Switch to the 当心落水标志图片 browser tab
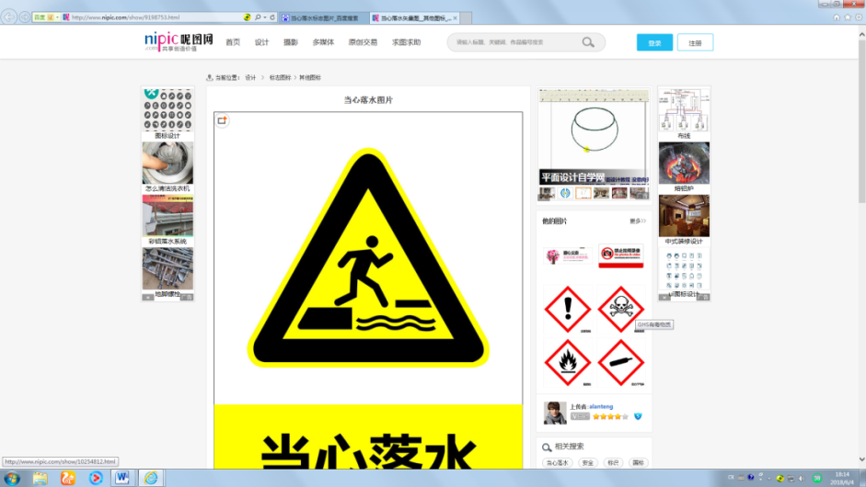Viewport: 866px width, 487px height. 323,17
